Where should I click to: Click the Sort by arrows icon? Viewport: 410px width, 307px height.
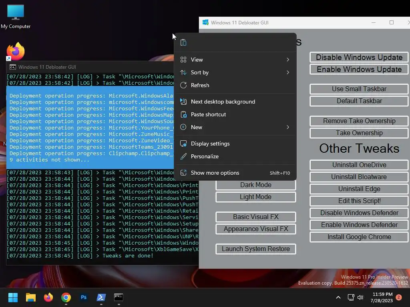point(183,72)
